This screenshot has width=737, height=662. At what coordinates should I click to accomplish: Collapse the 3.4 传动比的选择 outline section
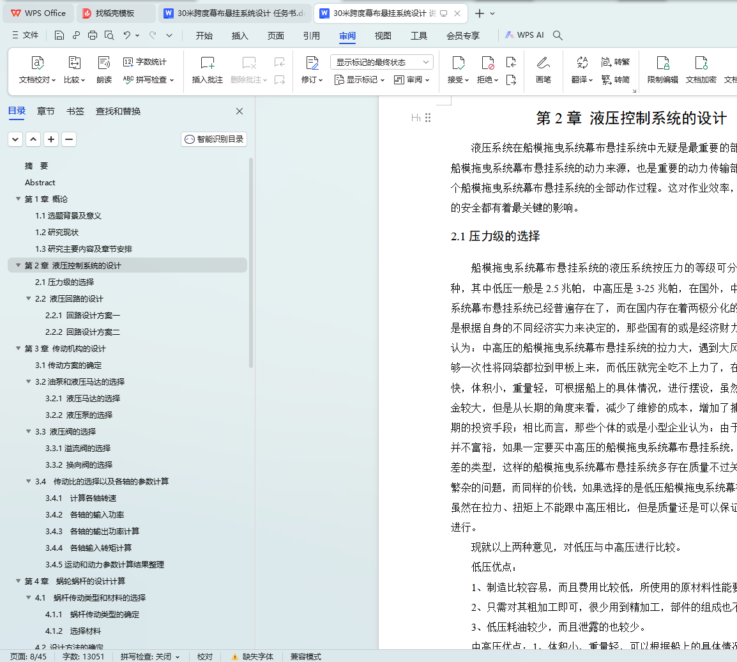[x=29, y=481]
